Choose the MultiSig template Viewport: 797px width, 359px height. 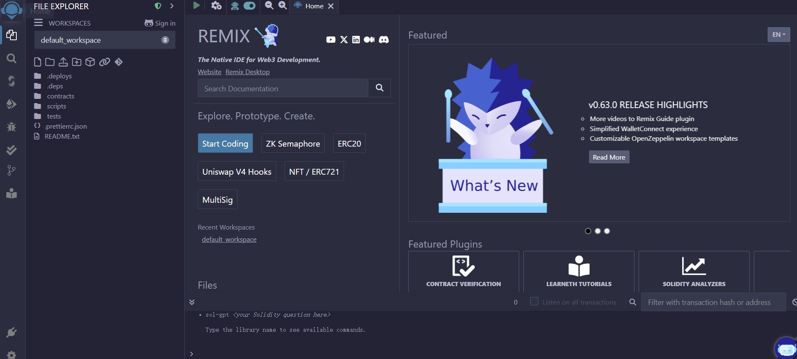(x=217, y=199)
